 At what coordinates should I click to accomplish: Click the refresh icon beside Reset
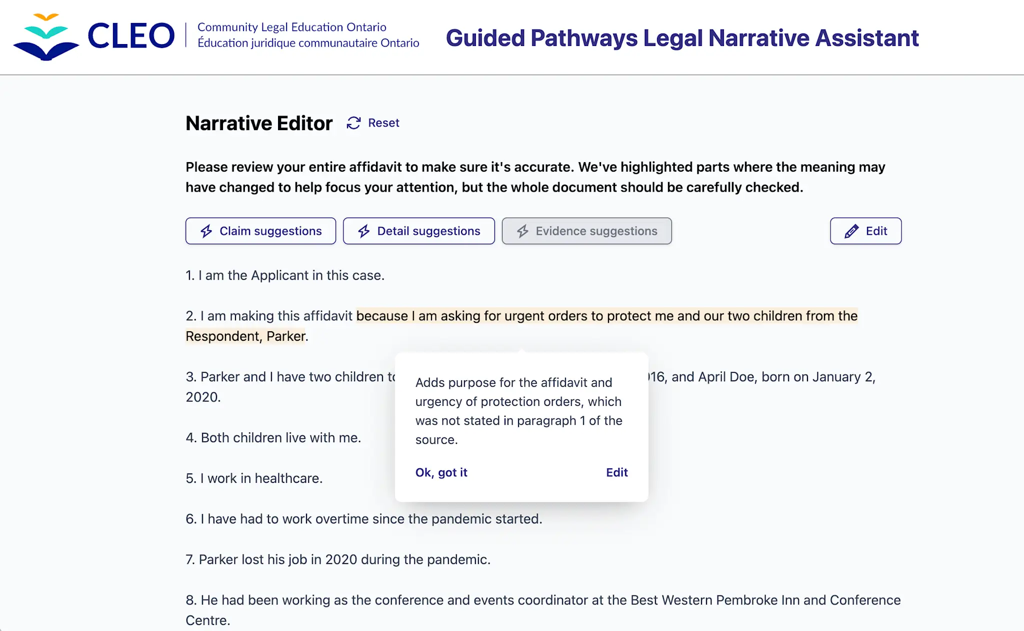pos(354,123)
